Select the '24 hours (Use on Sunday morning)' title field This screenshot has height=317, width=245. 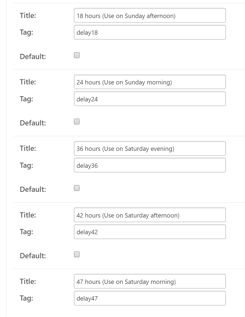(x=150, y=82)
